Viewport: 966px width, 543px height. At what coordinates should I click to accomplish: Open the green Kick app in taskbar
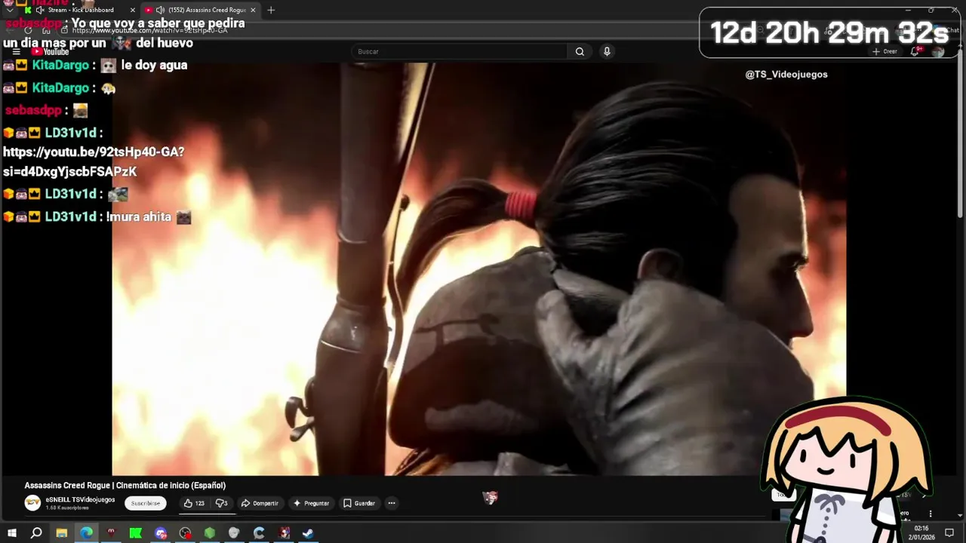pyautogui.click(x=136, y=533)
